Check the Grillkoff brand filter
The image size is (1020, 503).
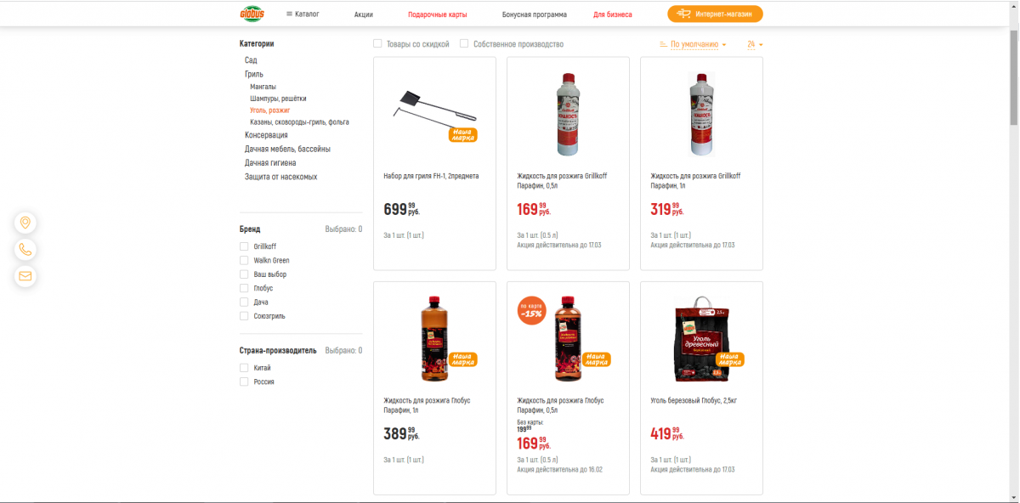pyautogui.click(x=244, y=246)
